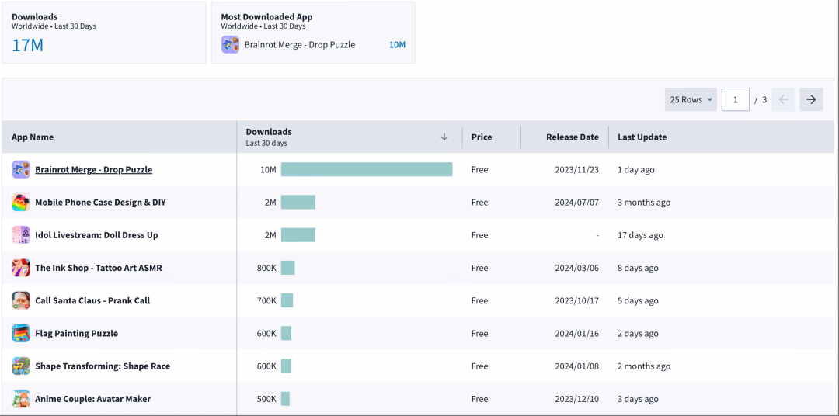Viewport: 839px width, 416px height.
Task: Click the previous page left arrow
Action: pyautogui.click(x=783, y=99)
